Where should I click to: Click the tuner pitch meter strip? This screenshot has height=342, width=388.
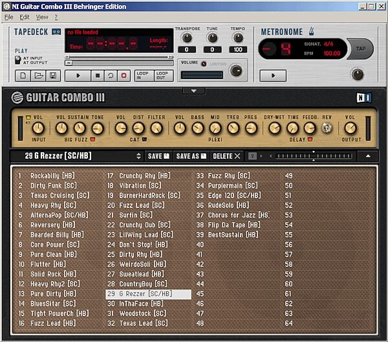pyautogui.click(x=314, y=156)
